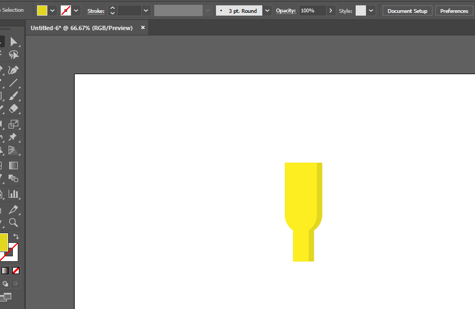Decrease stroke weight with down arrow
This screenshot has width=475, height=309.
click(x=112, y=13)
